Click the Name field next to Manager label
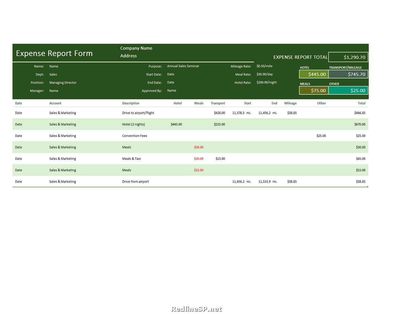Image resolution: width=393 pixels, height=314 pixels. (x=54, y=91)
